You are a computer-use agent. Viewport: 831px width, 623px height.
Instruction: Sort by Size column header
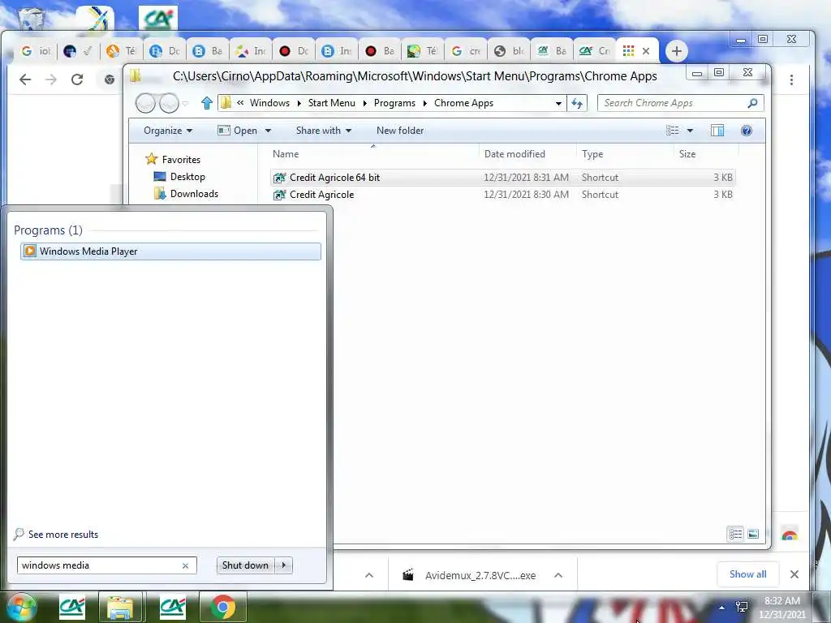pyautogui.click(x=687, y=153)
